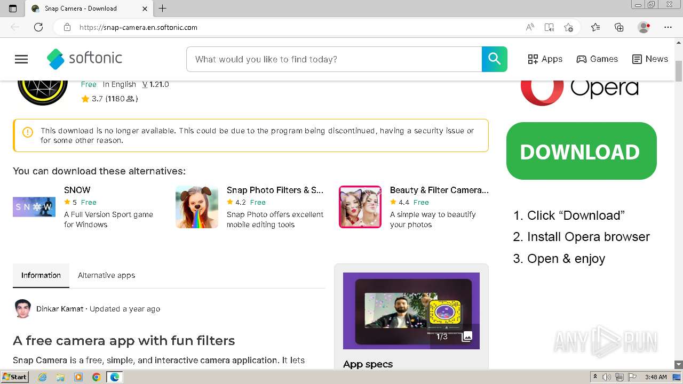
Task: Click the green DOWNLOAD ad button
Action: [582, 151]
